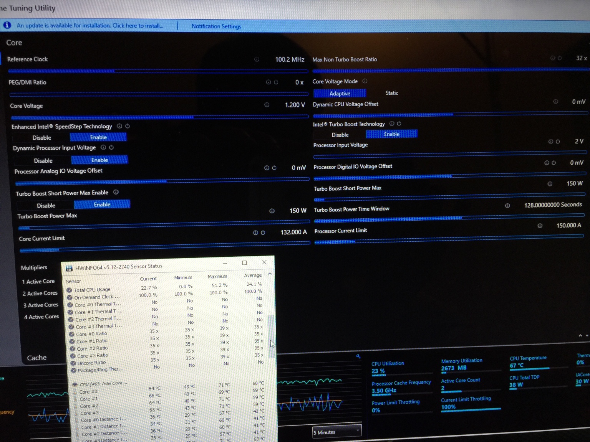
Task: Select Adaptive Core Voltage Mode
Action: (x=340, y=93)
